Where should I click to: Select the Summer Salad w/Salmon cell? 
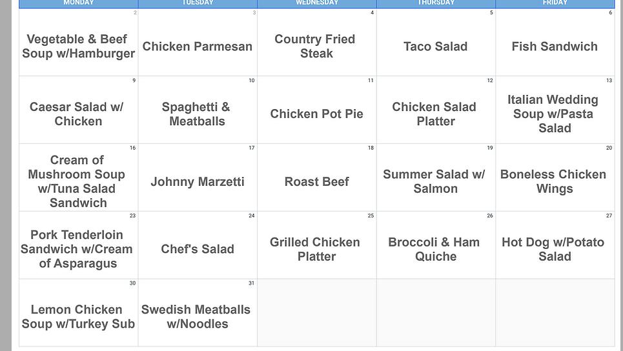click(436, 181)
